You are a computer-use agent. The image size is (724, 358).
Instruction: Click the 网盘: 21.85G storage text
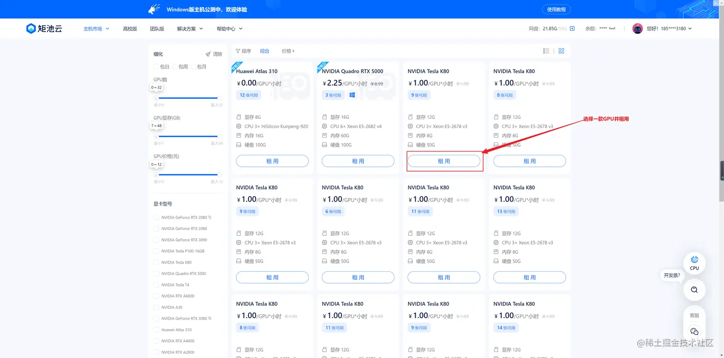[x=543, y=29]
